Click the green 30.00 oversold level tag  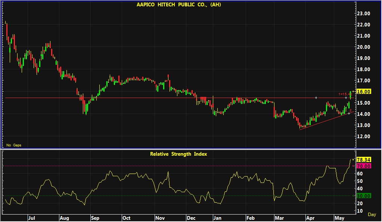(363, 196)
